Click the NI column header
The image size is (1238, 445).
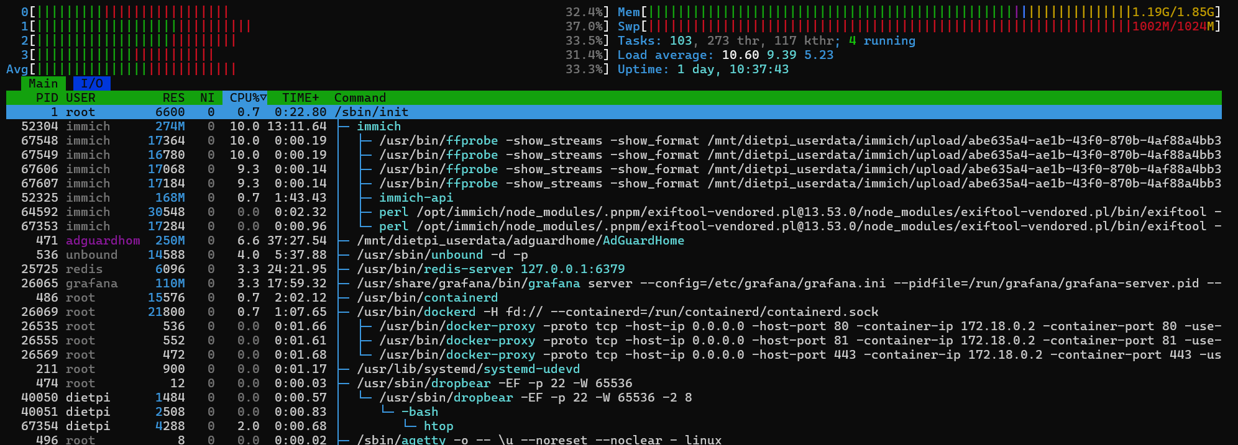(207, 97)
